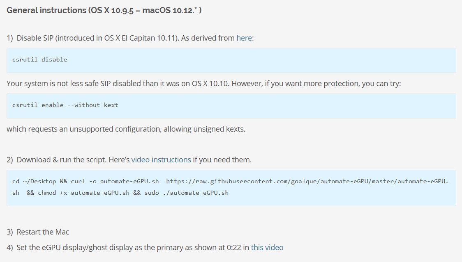Click the 'El Capitan 10.11' text
Viewport: 462px width, 262px height.
tap(148, 38)
